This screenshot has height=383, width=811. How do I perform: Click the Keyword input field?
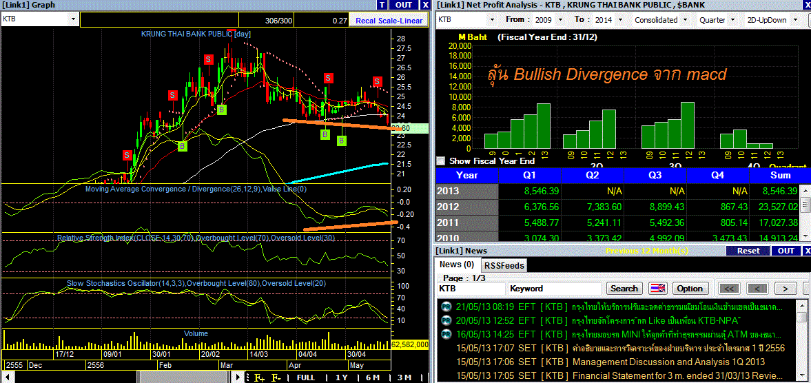555,289
